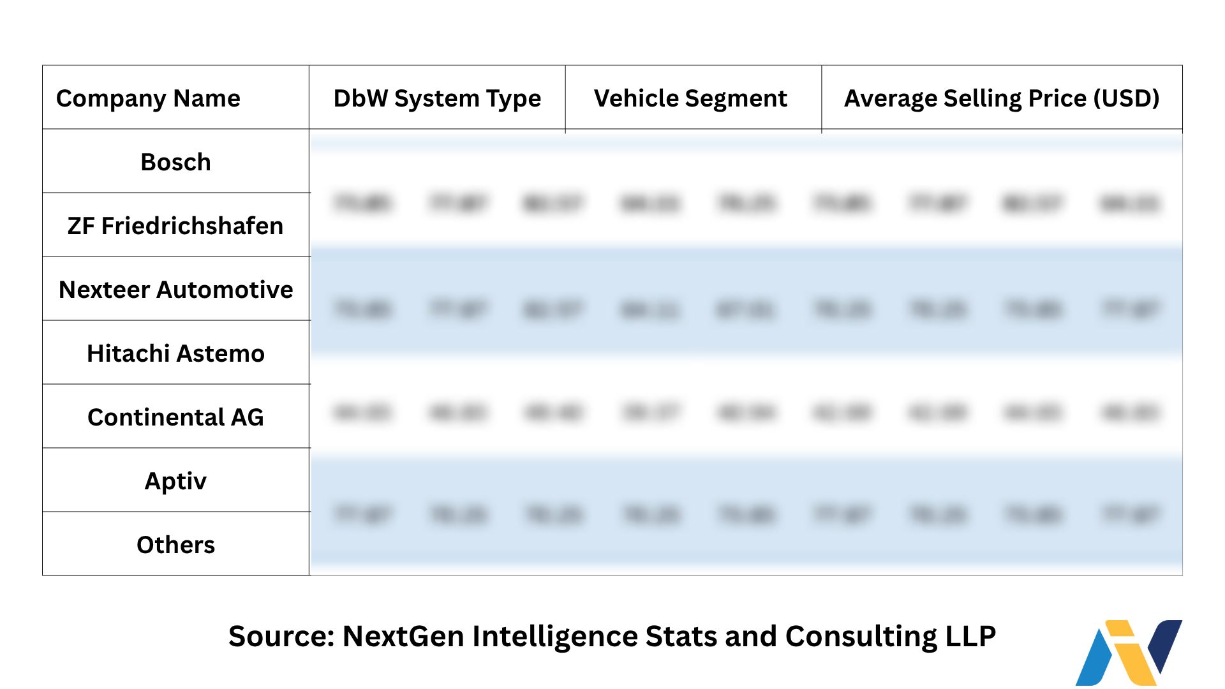The image size is (1225, 689).
Task: Click the source attribution text
Action: point(612,636)
